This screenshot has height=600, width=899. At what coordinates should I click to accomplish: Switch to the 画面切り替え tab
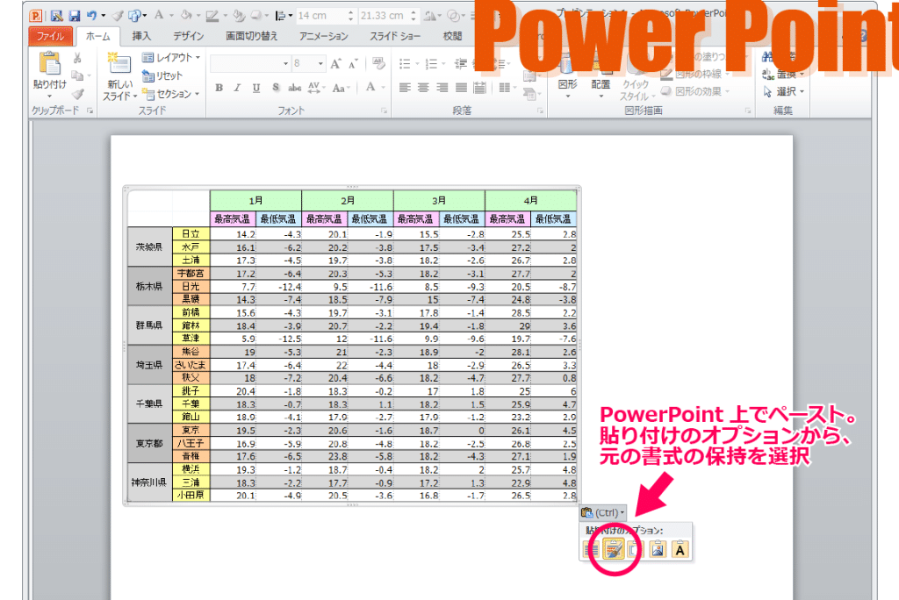251,36
